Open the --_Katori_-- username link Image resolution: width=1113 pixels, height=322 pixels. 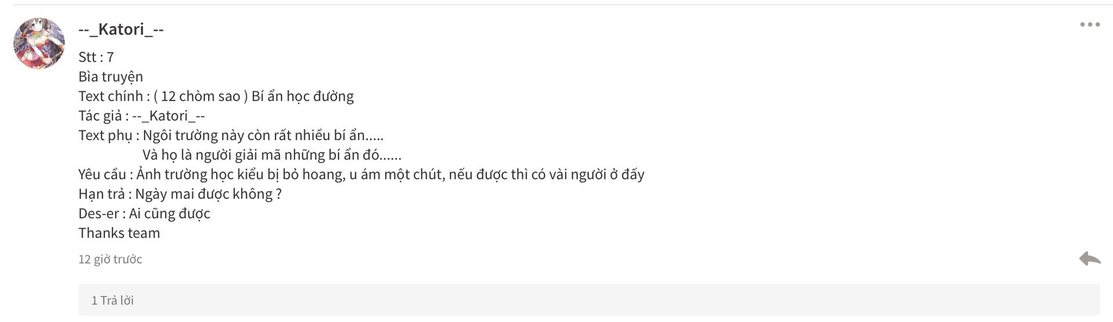pos(121,29)
